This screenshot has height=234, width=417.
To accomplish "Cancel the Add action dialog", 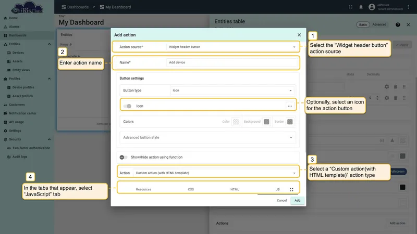I will [281, 201].
